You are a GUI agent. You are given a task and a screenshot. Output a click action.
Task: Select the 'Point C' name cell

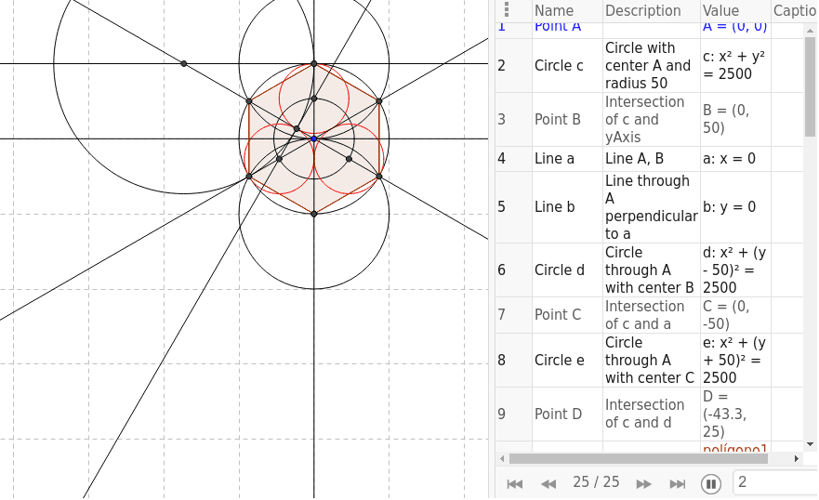(567, 315)
